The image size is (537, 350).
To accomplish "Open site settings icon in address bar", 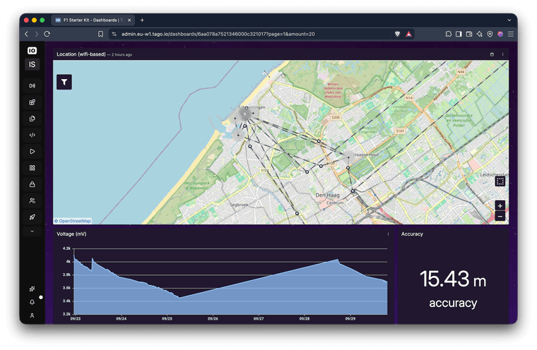I will [114, 34].
